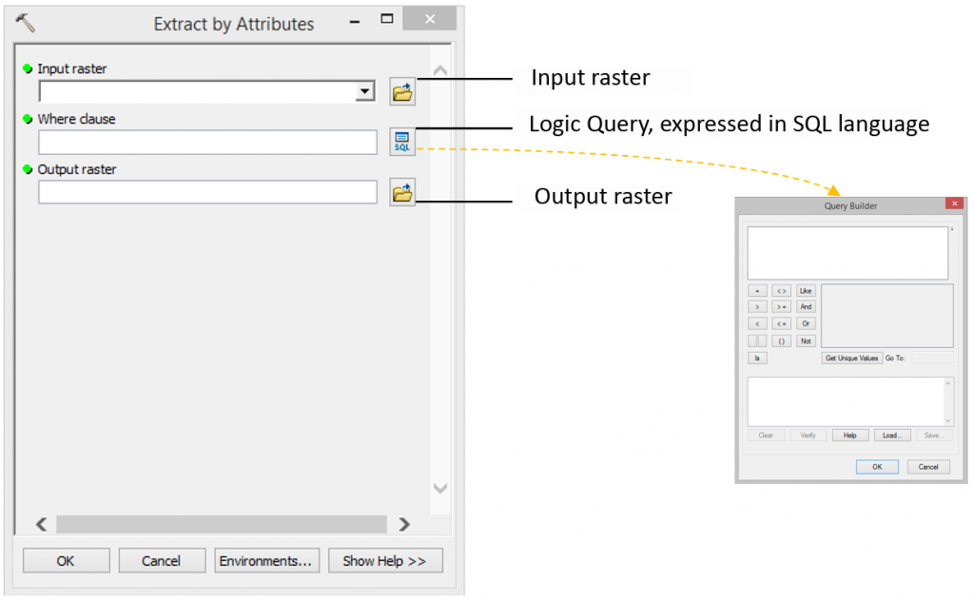Image resolution: width=974 pixels, height=602 pixels.
Task: Open Environments settings
Action: click(x=266, y=560)
